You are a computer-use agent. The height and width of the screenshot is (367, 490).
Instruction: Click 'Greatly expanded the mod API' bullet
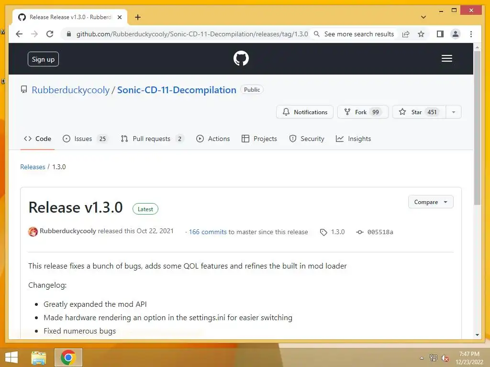coord(95,304)
